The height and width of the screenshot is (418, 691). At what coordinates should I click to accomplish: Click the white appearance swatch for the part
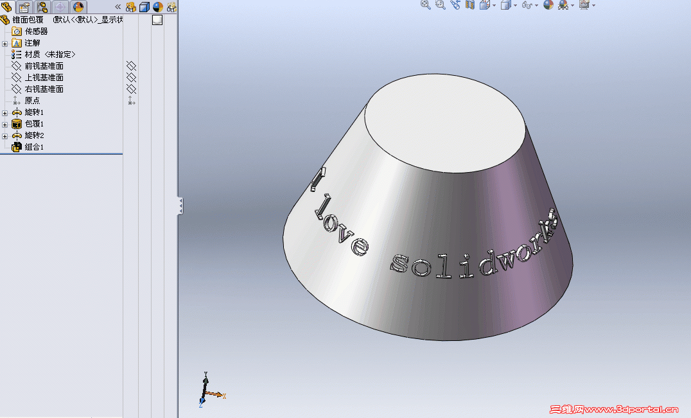157,20
